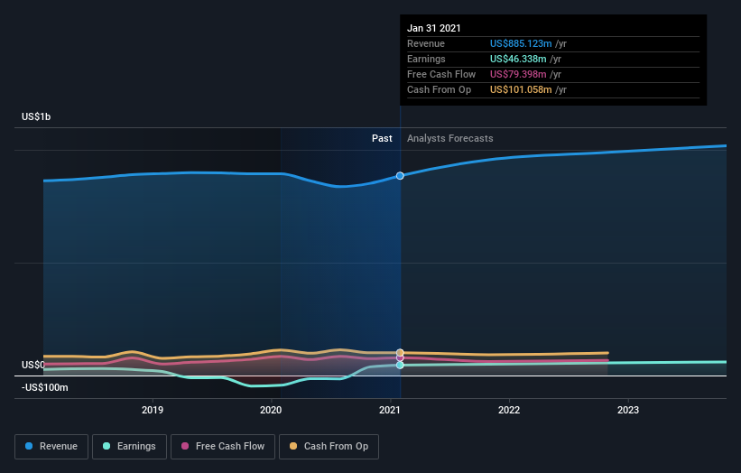Toggle the Free Cash Flow legend button
Viewport: 741px width, 473px height.
click(223, 447)
